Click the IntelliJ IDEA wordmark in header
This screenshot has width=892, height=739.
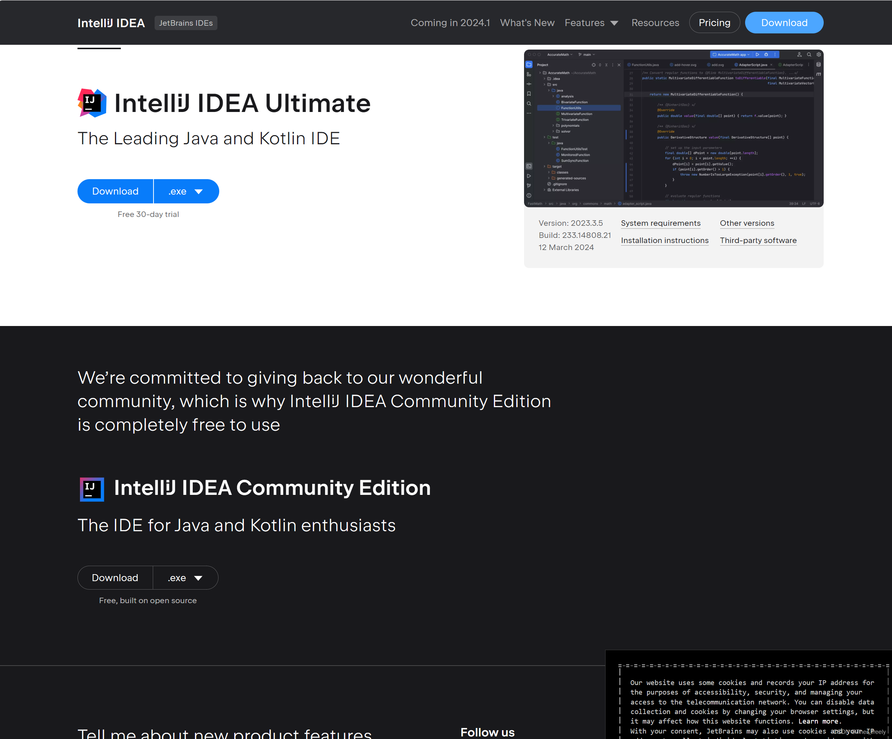111,23
